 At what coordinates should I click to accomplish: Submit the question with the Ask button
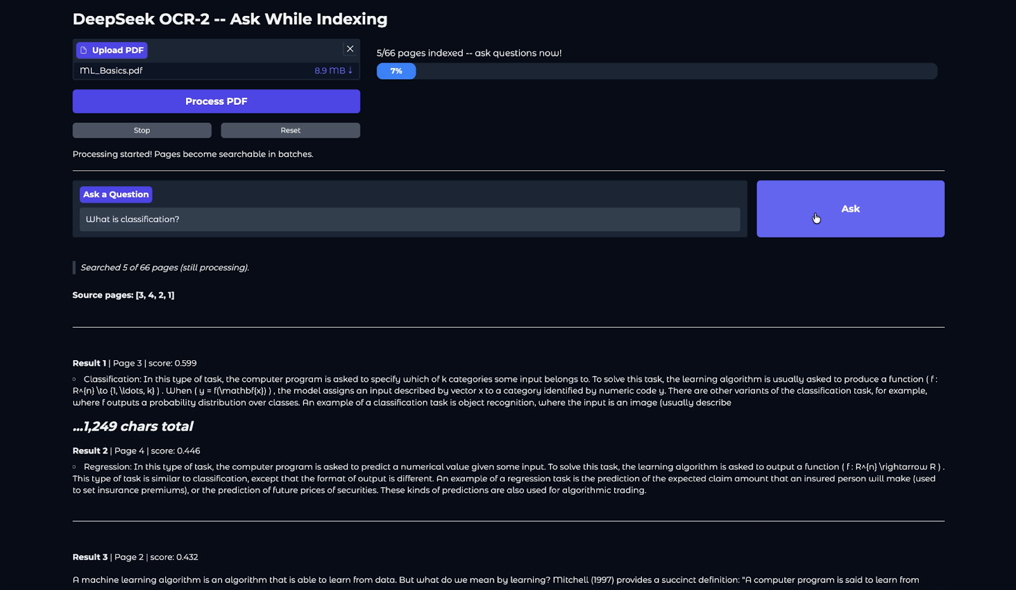850,209
